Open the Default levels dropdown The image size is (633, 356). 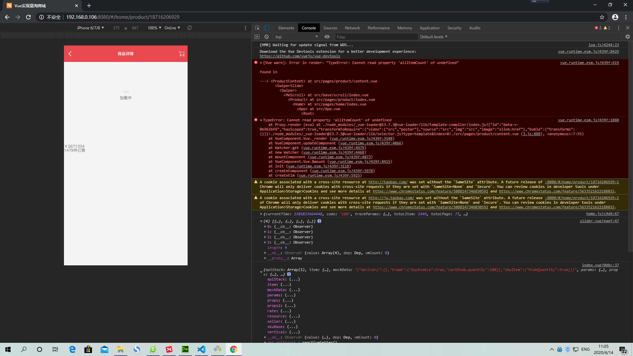(434, 37)
